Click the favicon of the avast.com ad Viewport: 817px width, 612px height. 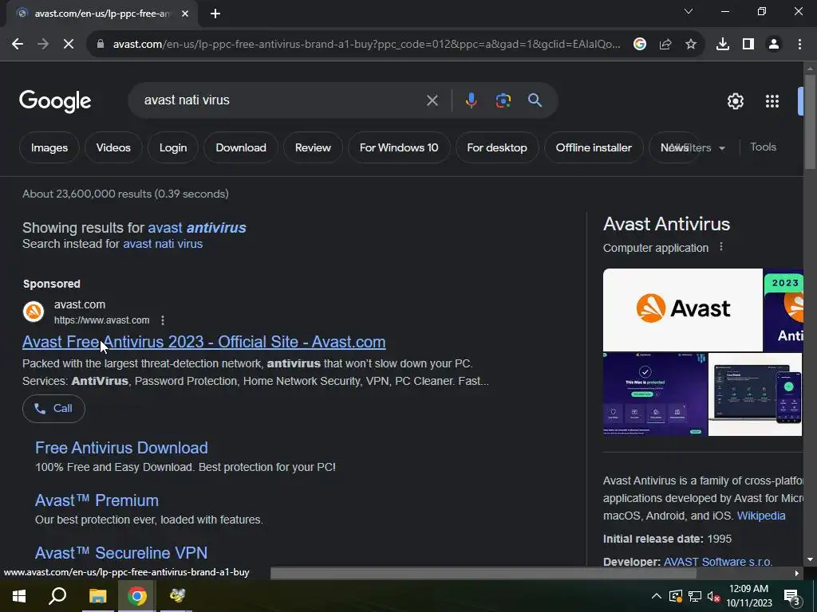click(x=34, y=312)
